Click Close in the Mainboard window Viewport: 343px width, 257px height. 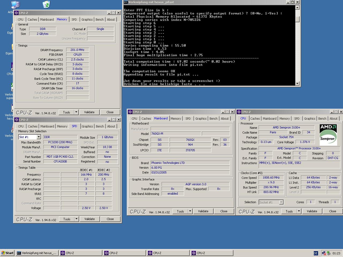pyautogui.click(x=224, y=211)
